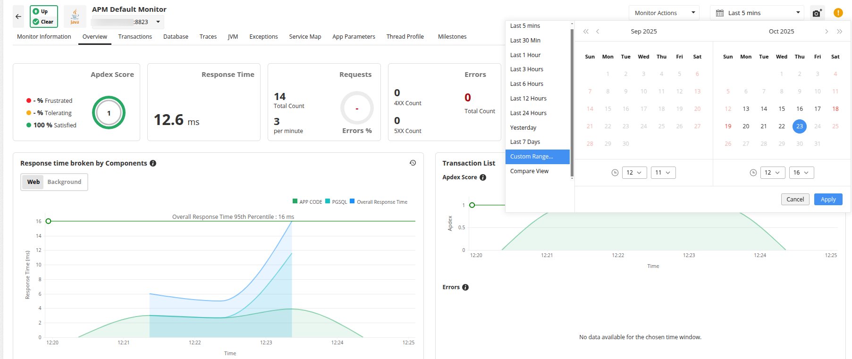The height and width of the screenshot is (359, 852).
Task: Go to previous month with left chevron
Action: click(598, 32)
